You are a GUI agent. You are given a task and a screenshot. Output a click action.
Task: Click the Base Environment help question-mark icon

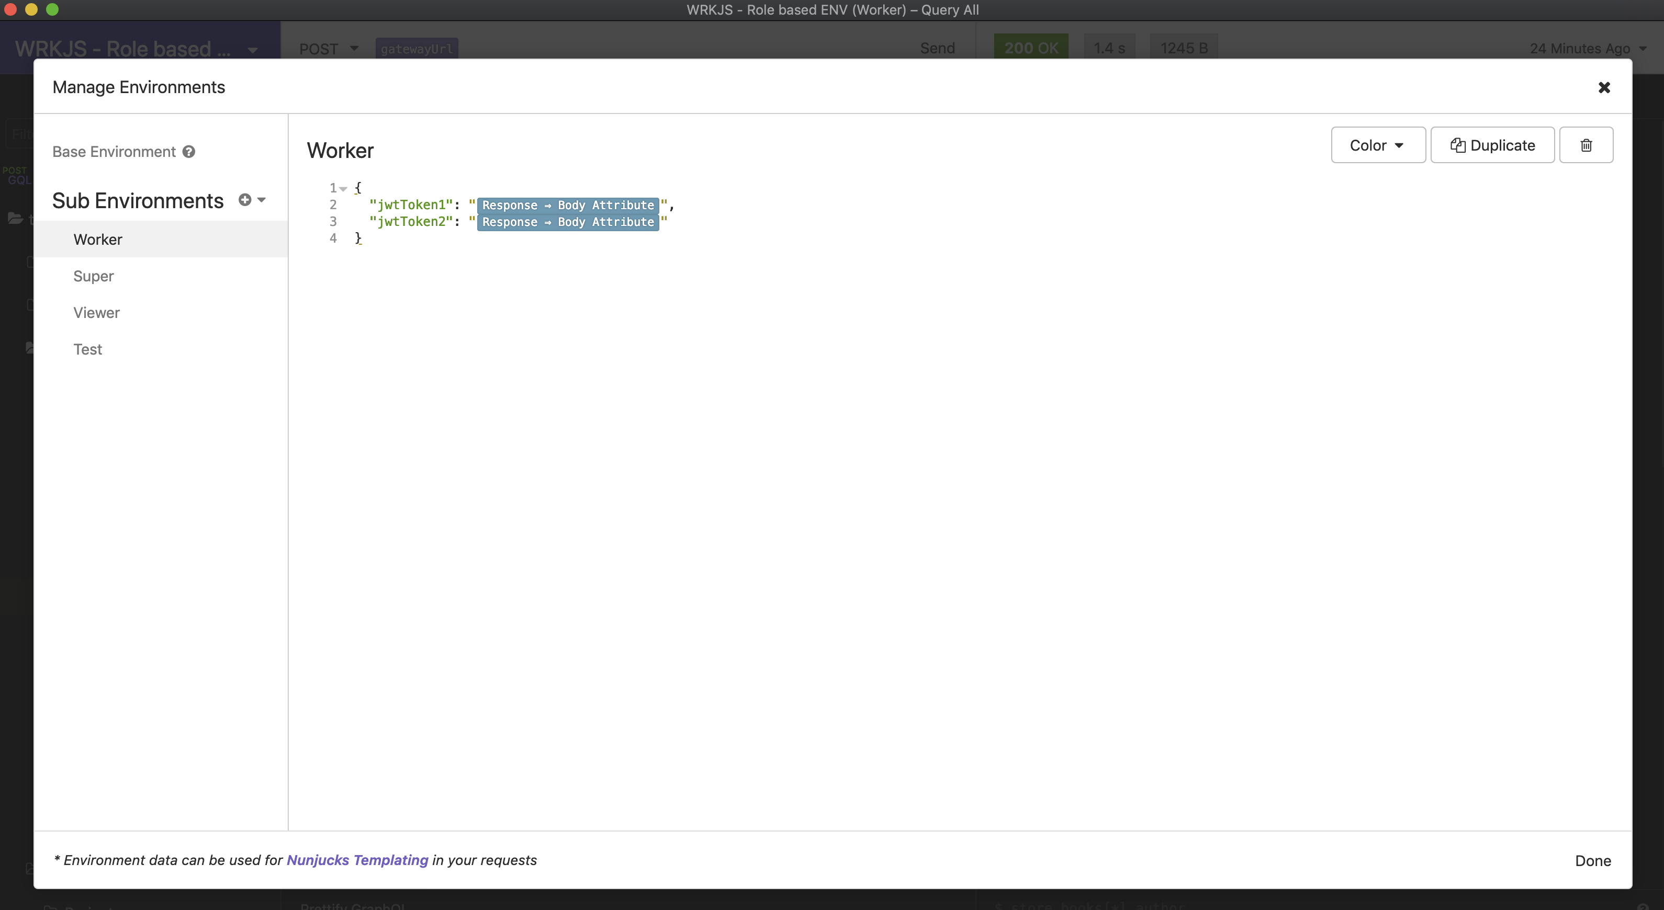click(188, 152)
